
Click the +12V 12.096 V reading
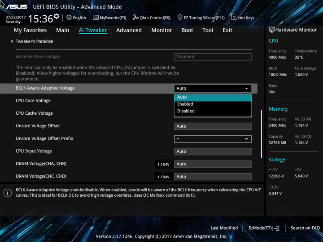276,176
